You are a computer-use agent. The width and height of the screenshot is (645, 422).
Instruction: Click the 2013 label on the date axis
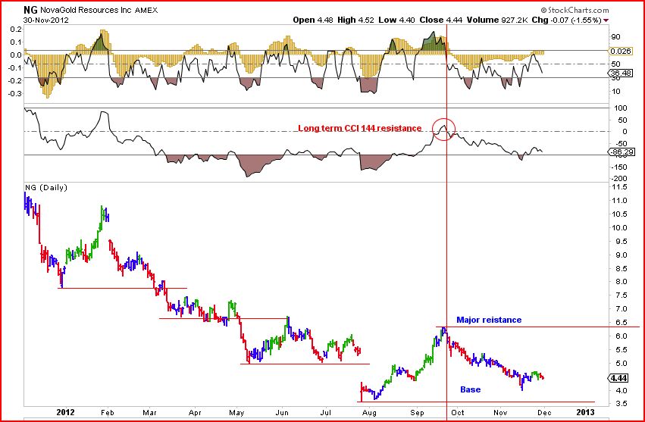coord(585,412)
